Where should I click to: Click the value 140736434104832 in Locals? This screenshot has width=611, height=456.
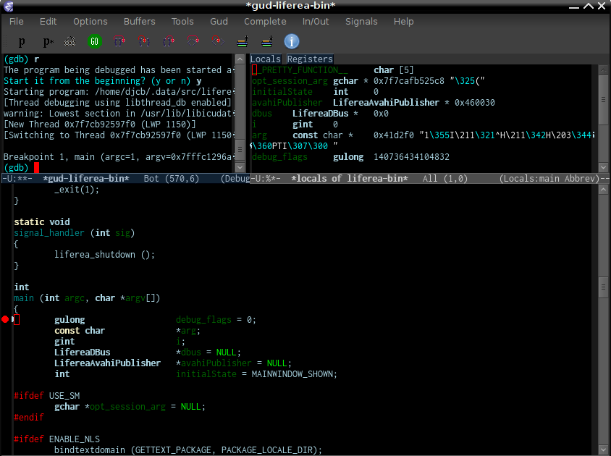pos(411,157)
